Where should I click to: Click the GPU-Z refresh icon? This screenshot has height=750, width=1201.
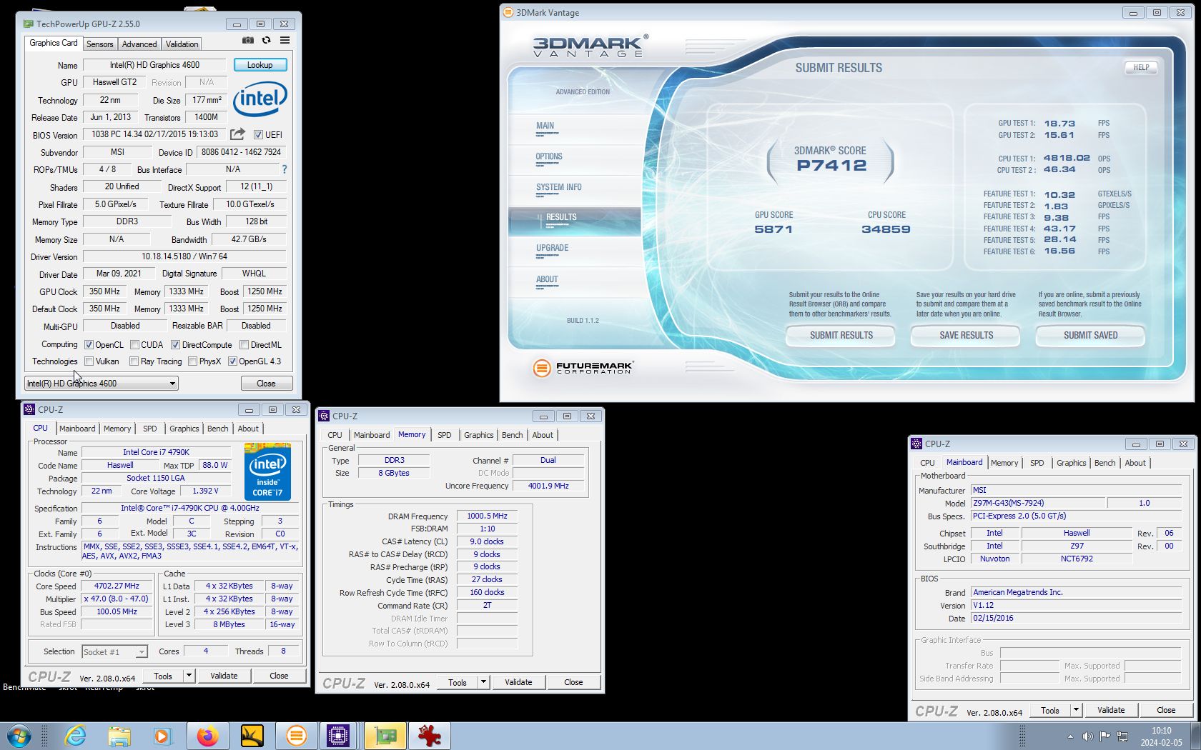point(266,41)
